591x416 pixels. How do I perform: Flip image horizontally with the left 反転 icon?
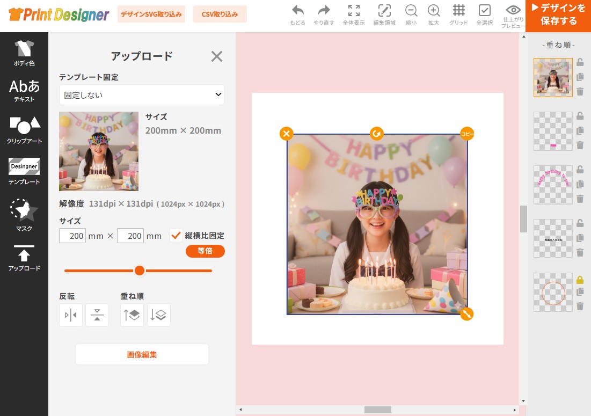(71, 315)
